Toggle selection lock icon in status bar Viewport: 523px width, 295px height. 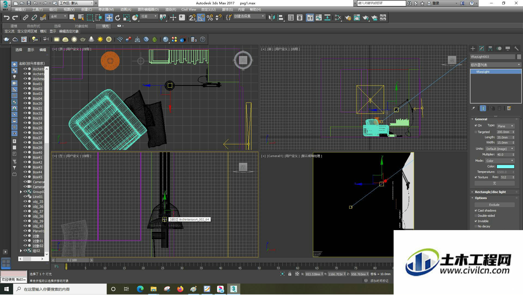[x=290, y=274]
